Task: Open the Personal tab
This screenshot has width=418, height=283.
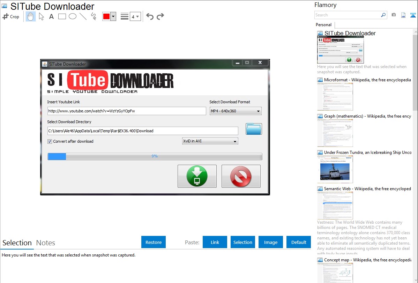Action: point(324,24)
